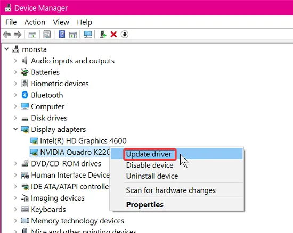Choose Properties from context menu

(177, 205)
